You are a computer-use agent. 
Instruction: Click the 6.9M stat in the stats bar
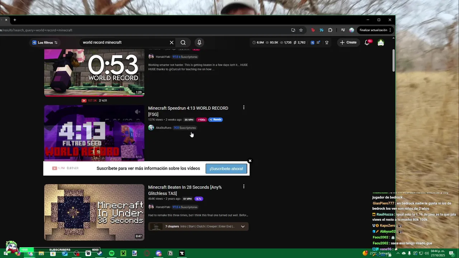click(258, 42)
